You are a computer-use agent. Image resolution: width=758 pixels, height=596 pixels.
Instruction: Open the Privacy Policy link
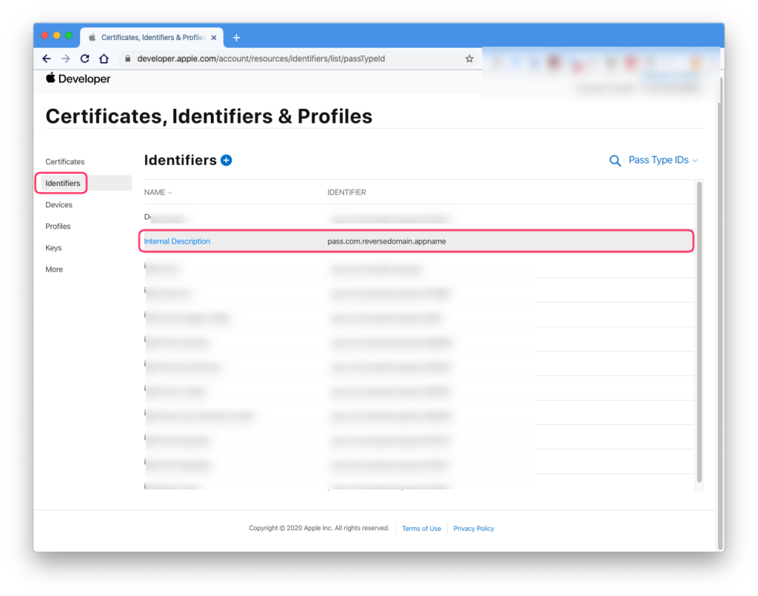coord(474,529)
